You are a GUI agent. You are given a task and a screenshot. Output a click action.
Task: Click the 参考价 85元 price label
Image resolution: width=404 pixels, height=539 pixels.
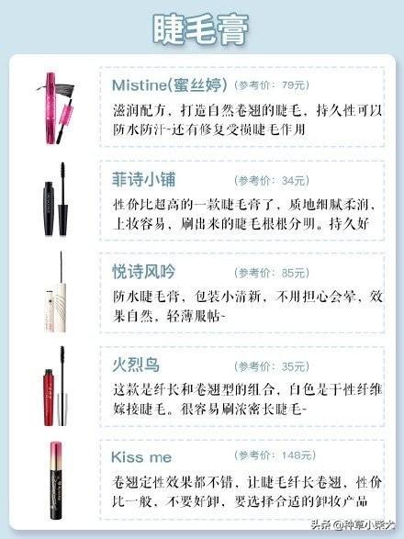click(x=272, y=273)
